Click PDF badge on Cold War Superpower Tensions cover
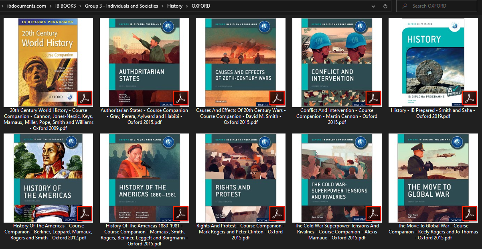 [373, 214]
